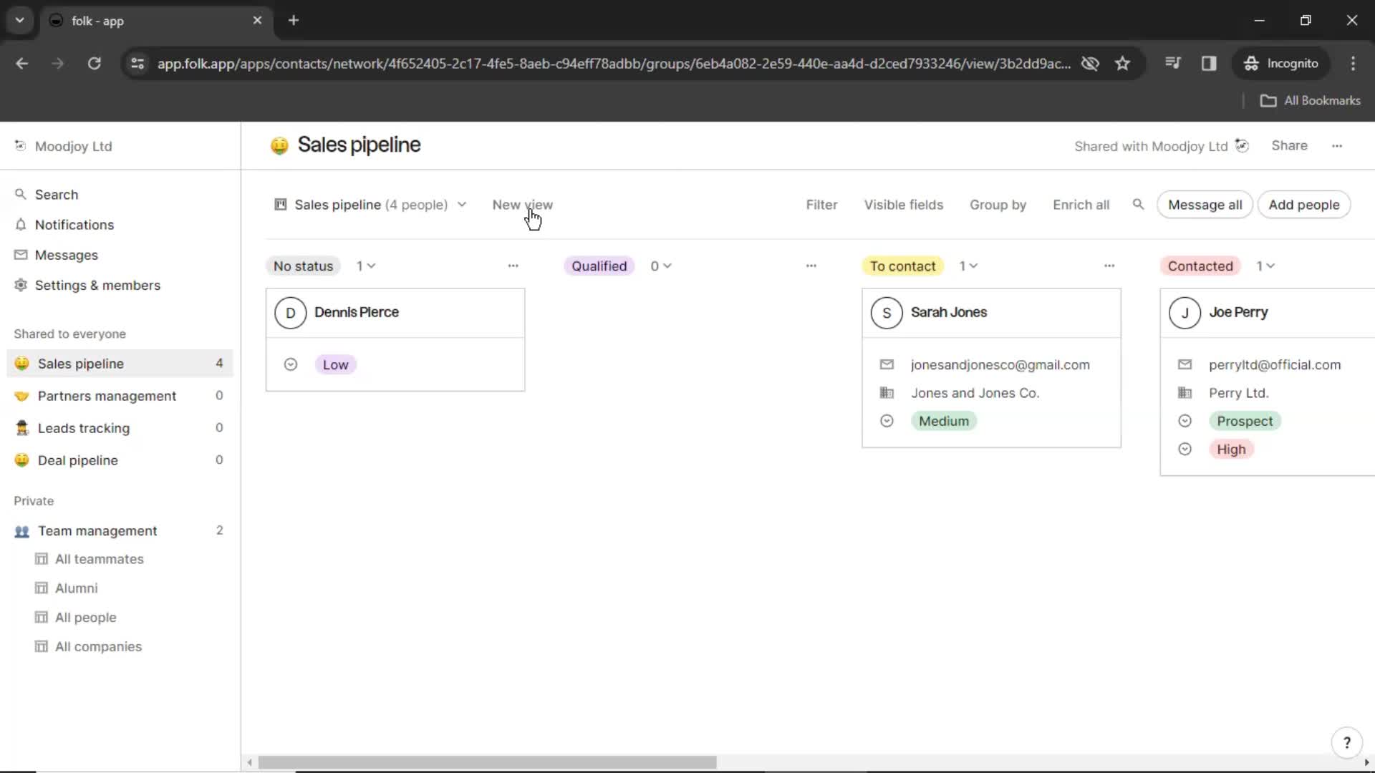This screenshot has width=1375, height=773.
Task: Expand the To contact count dropdown
Action: tap(969, 266)
